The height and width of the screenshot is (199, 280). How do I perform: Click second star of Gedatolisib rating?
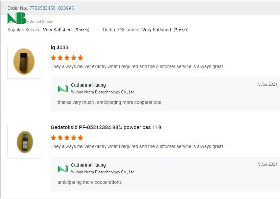(60, 138)
